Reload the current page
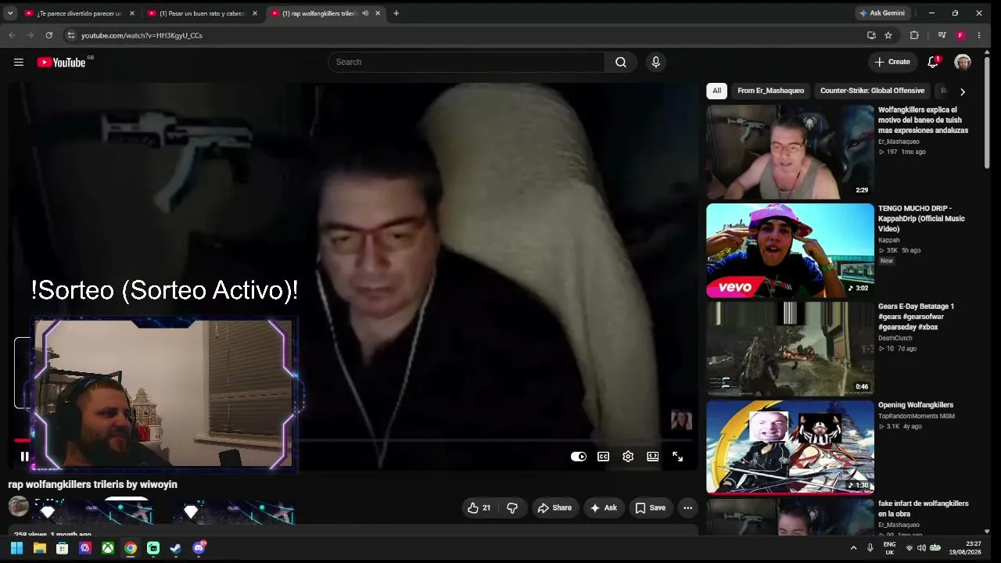 (49, 35)
